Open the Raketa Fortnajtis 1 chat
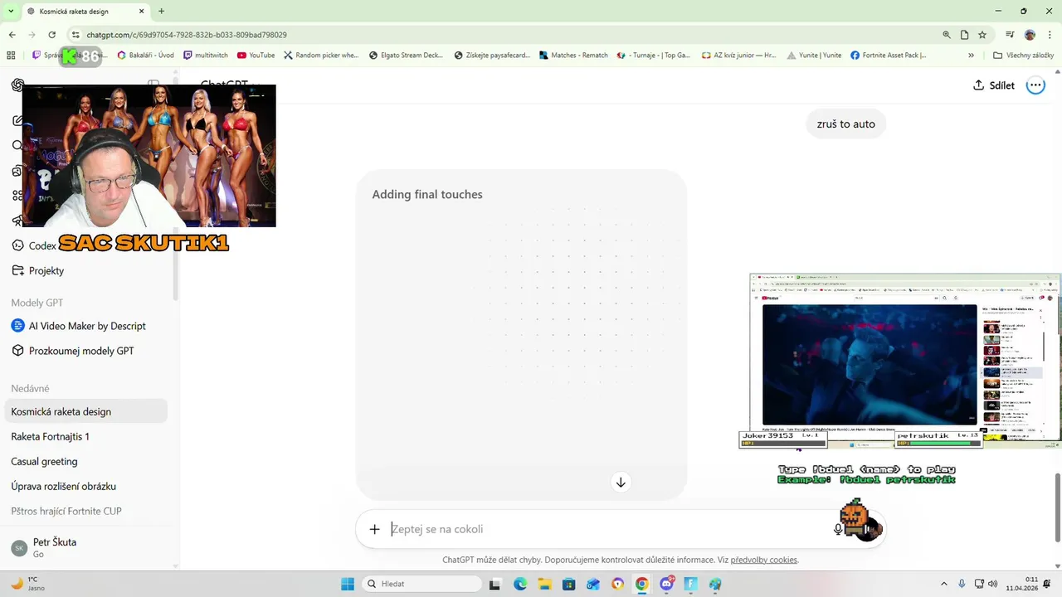The width and height of the screenshot is (1062, 597). click(x=86, y=436)
